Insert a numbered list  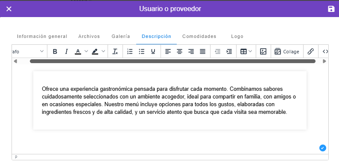pyautogui.click(x=130, y=52)
